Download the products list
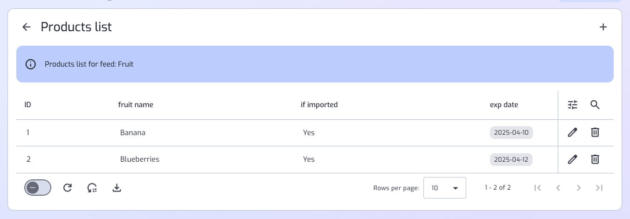This screenshot has height=219, width=630. pyautogui.click(x=117, y=188)
